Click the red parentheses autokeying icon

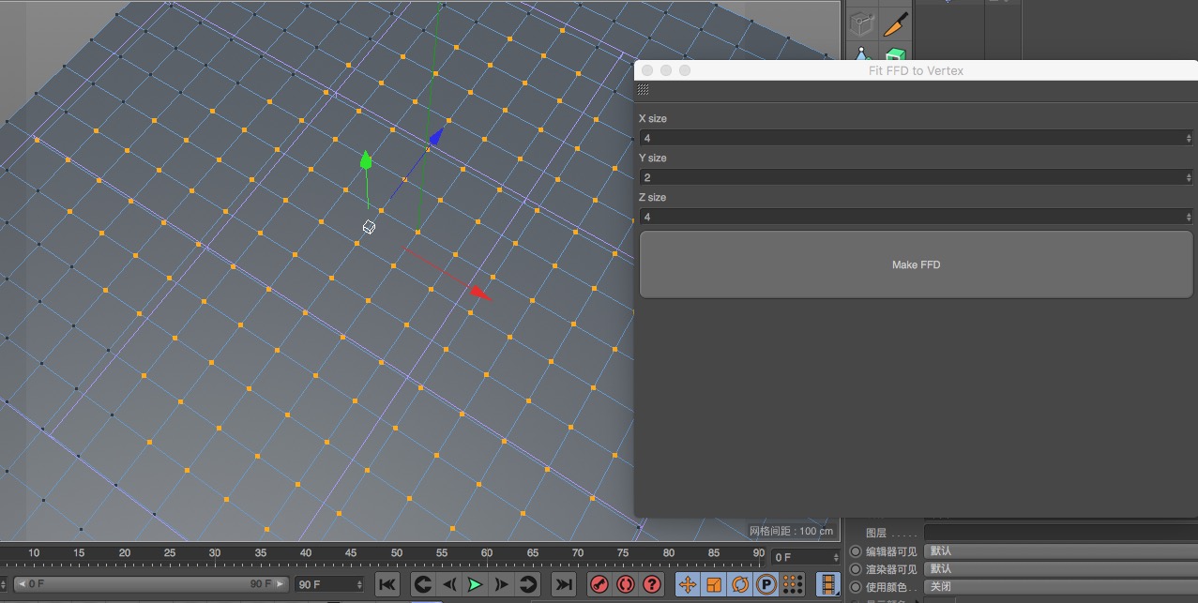point(625,584)
